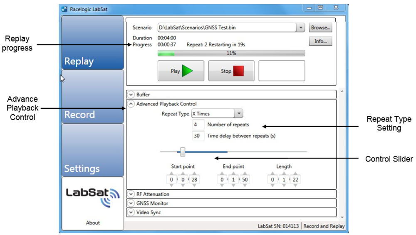Switch to the Record tab

[x=92, y=97]
